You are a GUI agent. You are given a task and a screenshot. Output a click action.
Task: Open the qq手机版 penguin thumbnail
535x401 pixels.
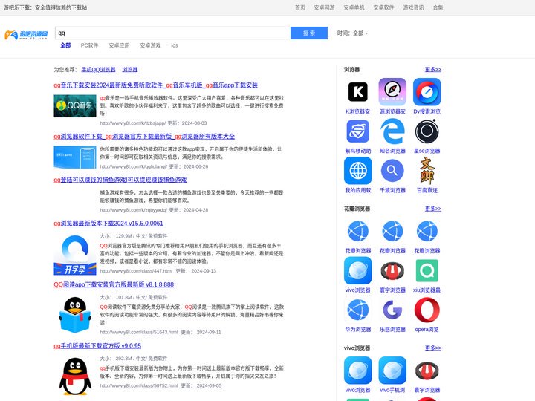point(75,376)
